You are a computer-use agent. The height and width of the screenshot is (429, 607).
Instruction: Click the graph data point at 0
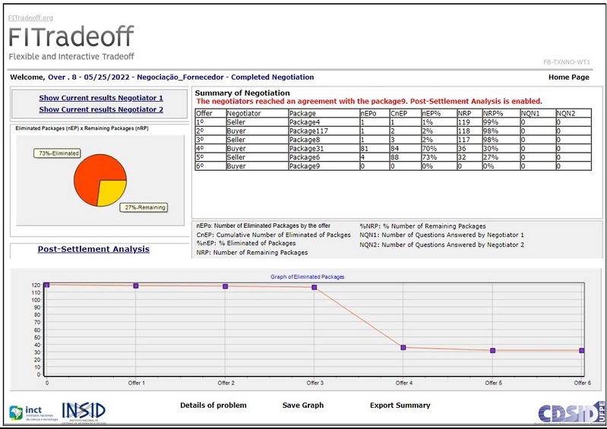coord(46,285)
